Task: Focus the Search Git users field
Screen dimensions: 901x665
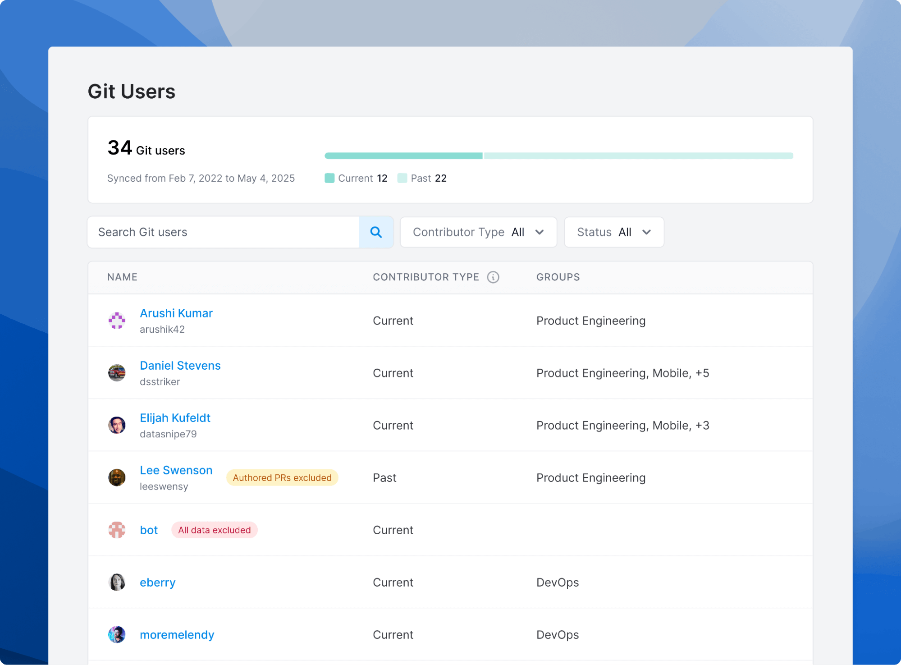Action: pos(223,232)
